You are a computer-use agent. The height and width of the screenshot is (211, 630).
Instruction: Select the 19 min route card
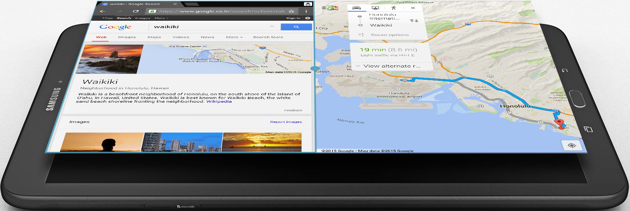(390, 52)
